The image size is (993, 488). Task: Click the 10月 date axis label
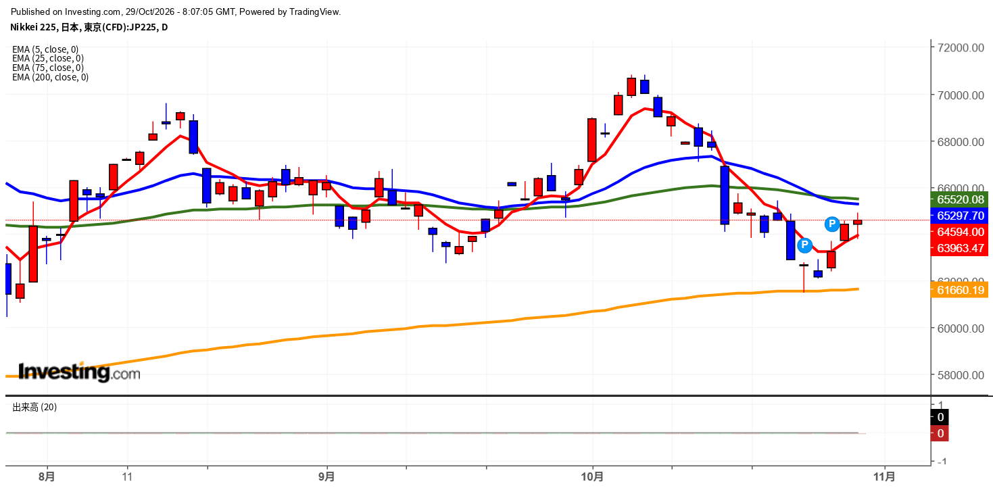[593, 476]
